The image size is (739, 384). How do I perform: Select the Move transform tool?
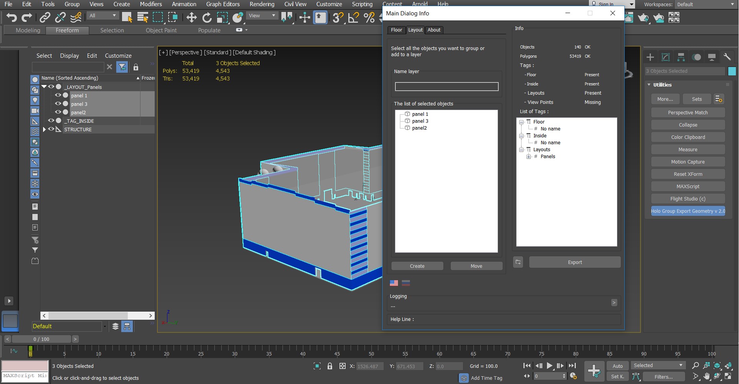point(191,17)
